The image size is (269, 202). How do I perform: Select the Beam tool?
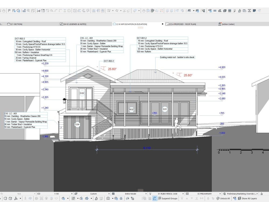tap(249, 11)
